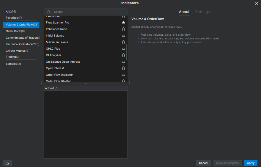Viewport: 261px width, 167px height.
Task: Switch to the Settings tab
Action: tap(202, 12)
